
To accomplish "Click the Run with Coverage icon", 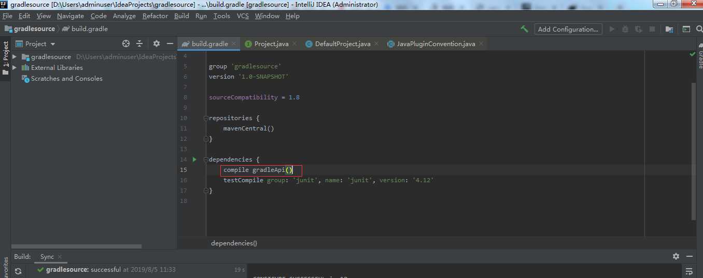I will point(639,29).
